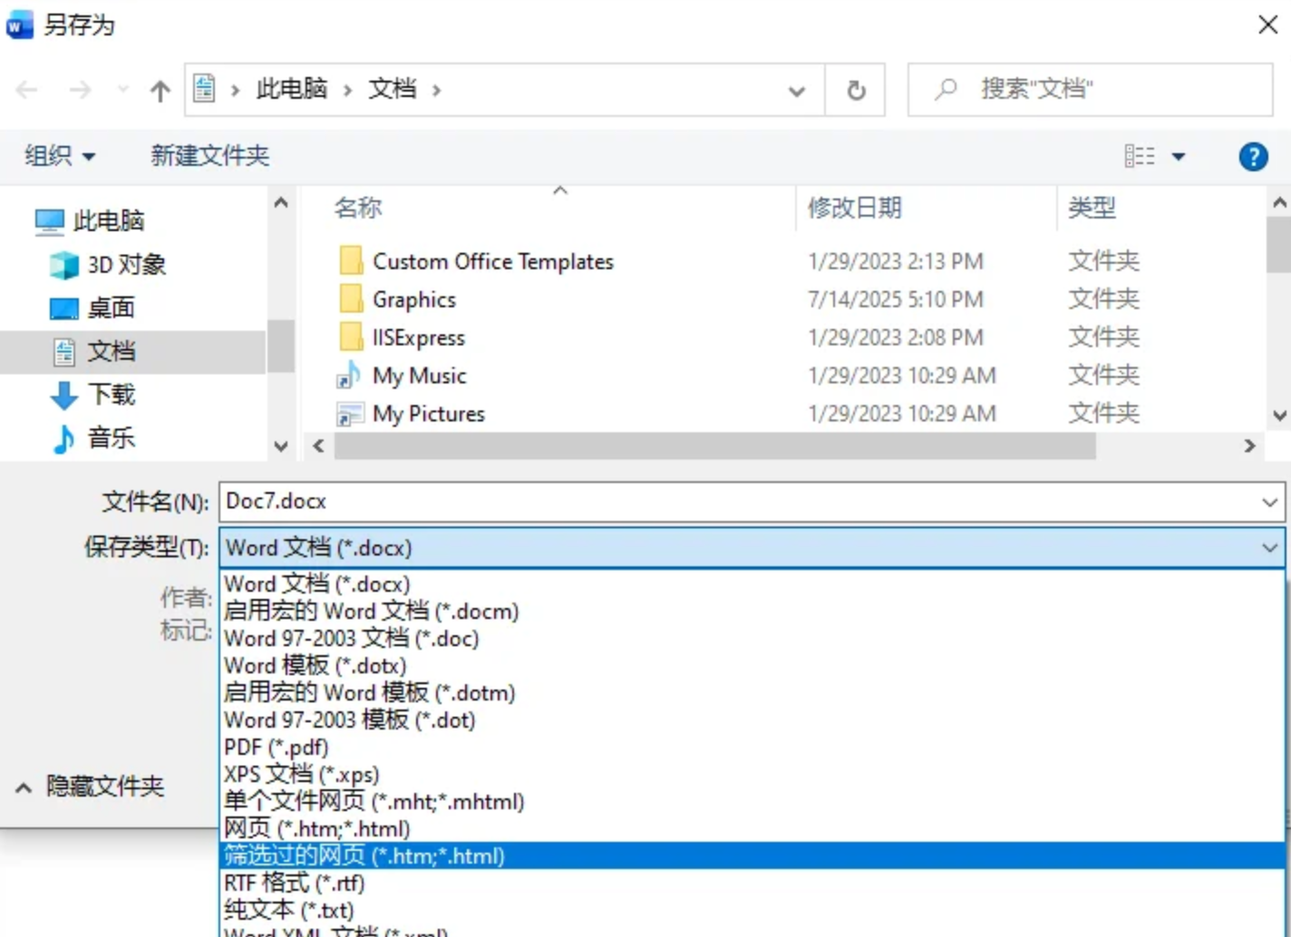Open the blue help icon

click(1253, 157)
